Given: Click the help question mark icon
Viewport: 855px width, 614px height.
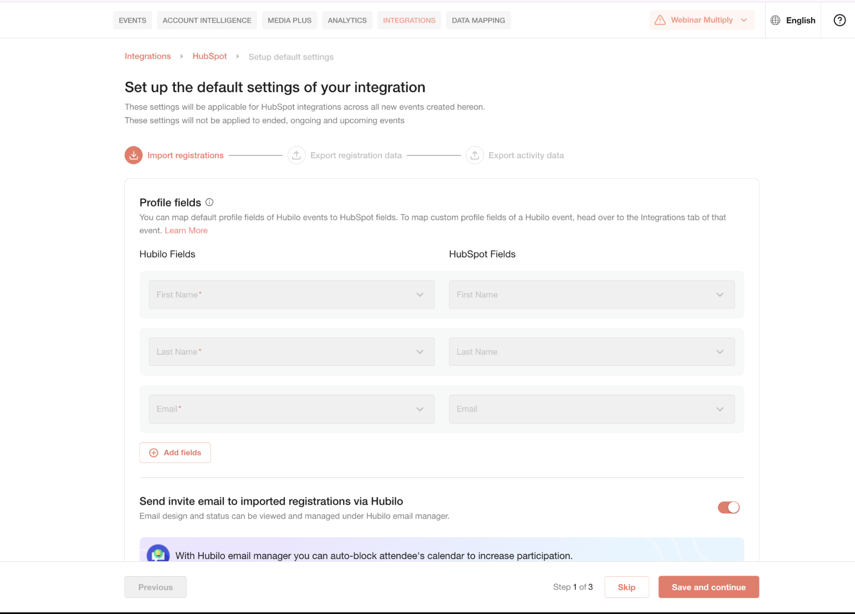Looking at the screenshot, I should 839,20.
